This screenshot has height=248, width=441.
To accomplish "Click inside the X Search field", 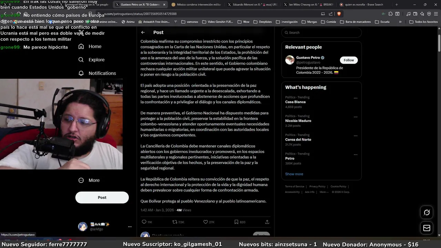I will (x=321, y=32).
